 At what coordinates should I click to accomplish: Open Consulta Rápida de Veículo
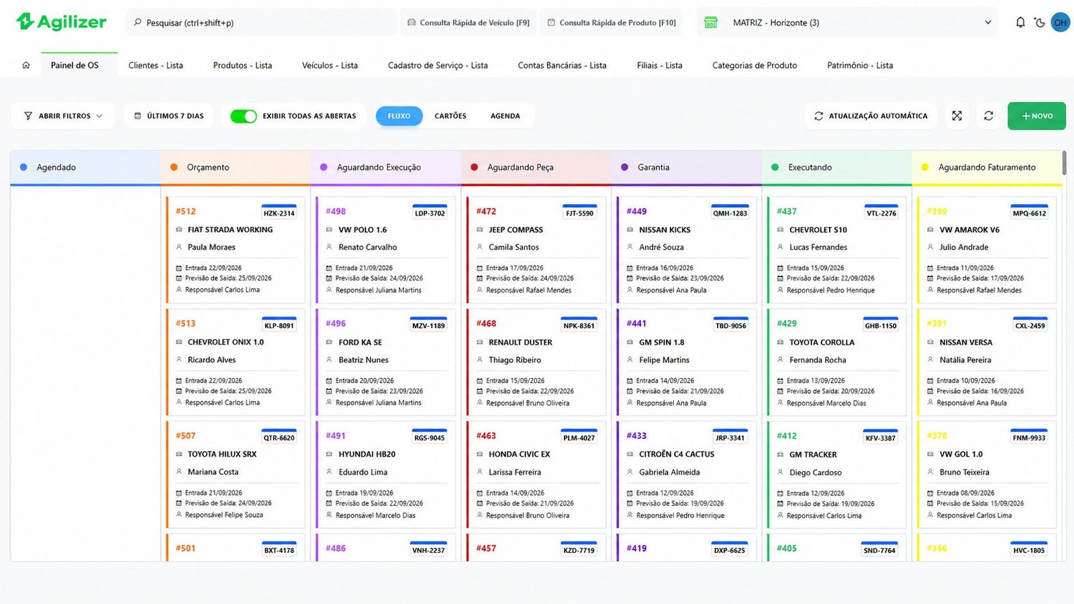tap(468, 22)
